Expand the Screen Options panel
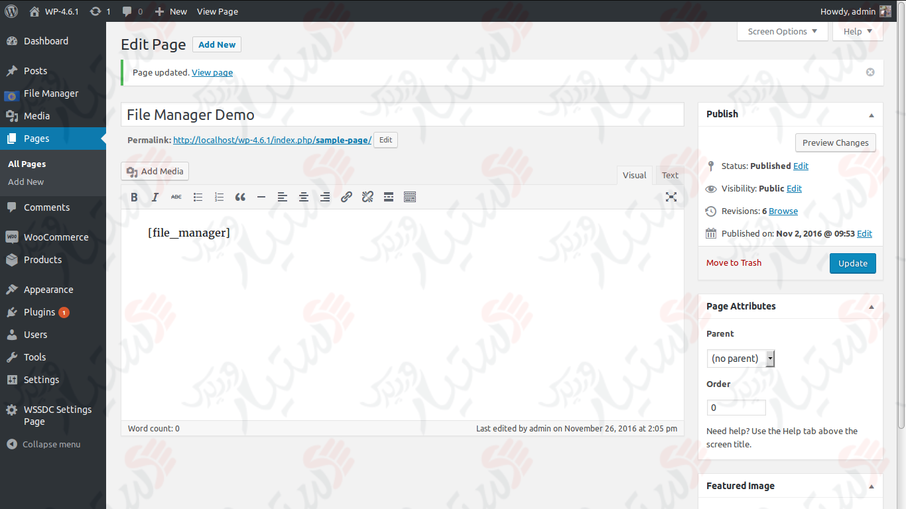Image resolution: width=906 pixels, height=509 pixels. [783, 31]
